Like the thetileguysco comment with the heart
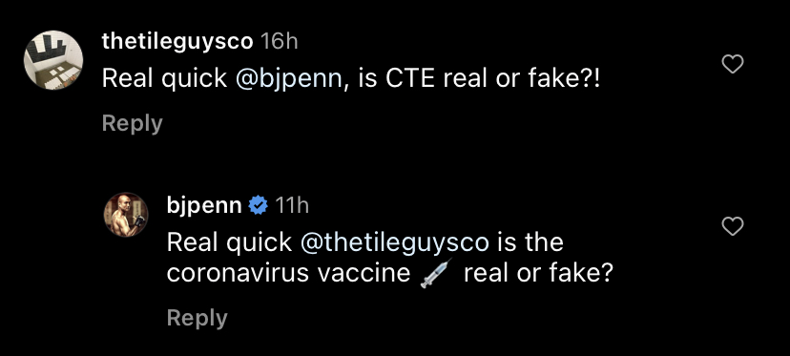Viewport: 790px width, 356px height. 733,64
